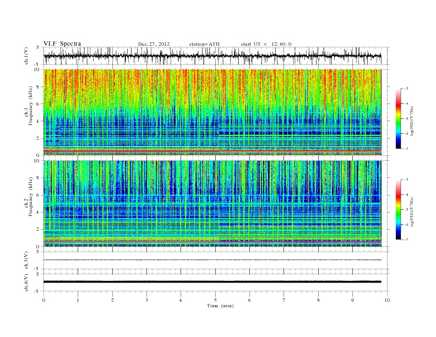Click the time axis tick label "4"

click(181, 300)
